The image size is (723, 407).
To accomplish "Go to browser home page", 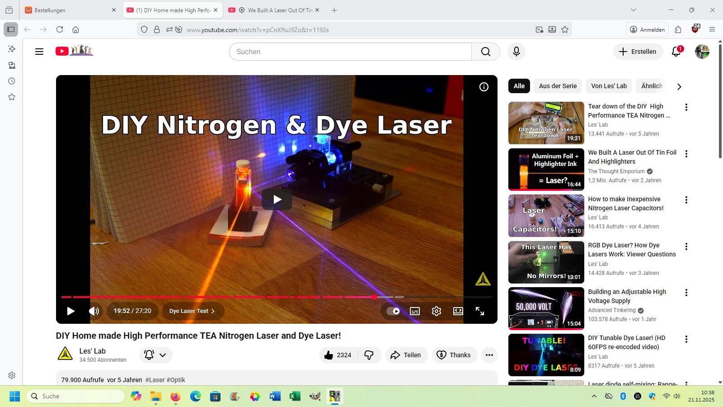I will (75, 29).
